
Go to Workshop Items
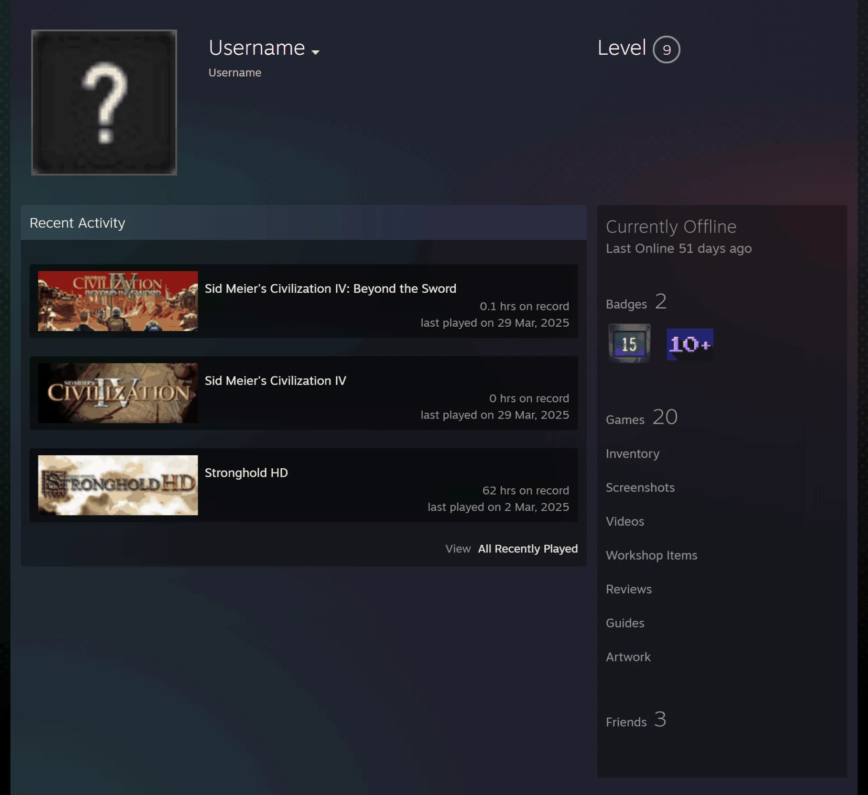coord(651,556)
